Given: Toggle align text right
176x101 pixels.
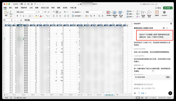Looking at the screenshot, I should point(60,16).
